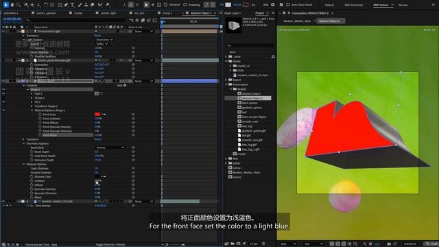Toggle visibility eye of Fill 1
439x247 pixels.
coord(3,102)
